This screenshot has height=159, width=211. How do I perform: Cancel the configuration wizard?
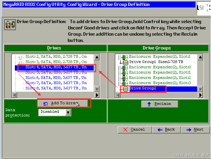pos(135,130)
